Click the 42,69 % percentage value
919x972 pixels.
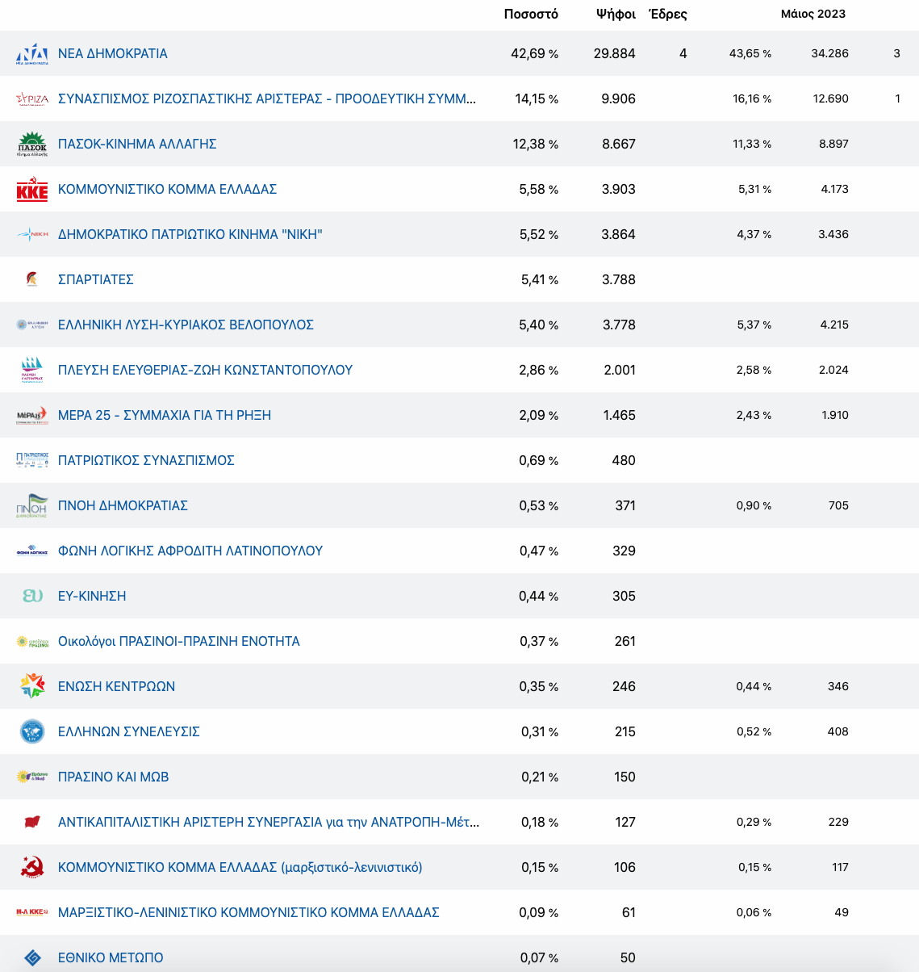pos(534,53)
